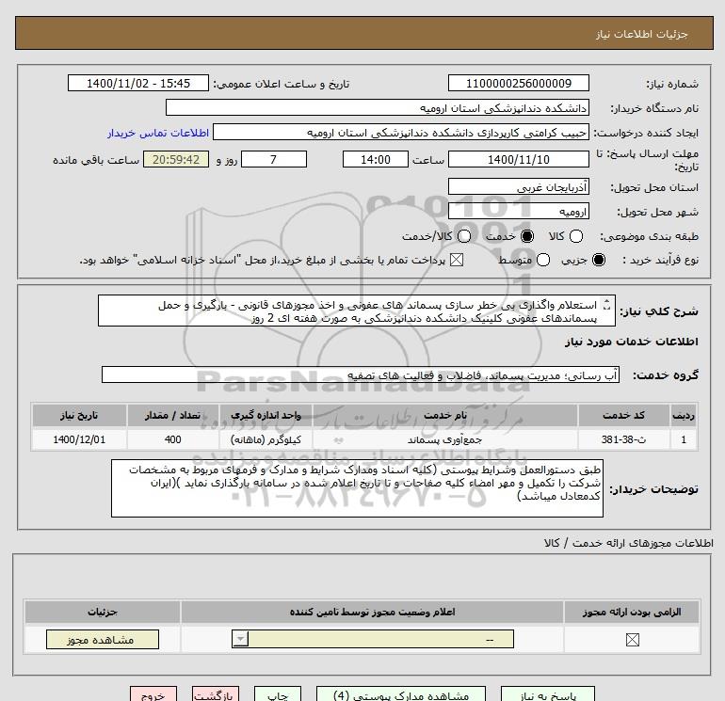Select the کالا/خدمت radio button
The height and width of the screenshot is (701, 725).
coord(464,236)
